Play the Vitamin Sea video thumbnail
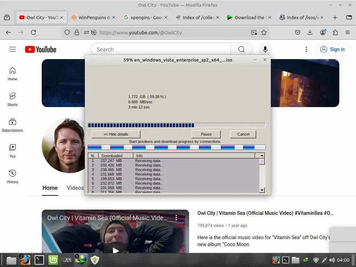Screen dimensions: 356x267 (115, 231)
